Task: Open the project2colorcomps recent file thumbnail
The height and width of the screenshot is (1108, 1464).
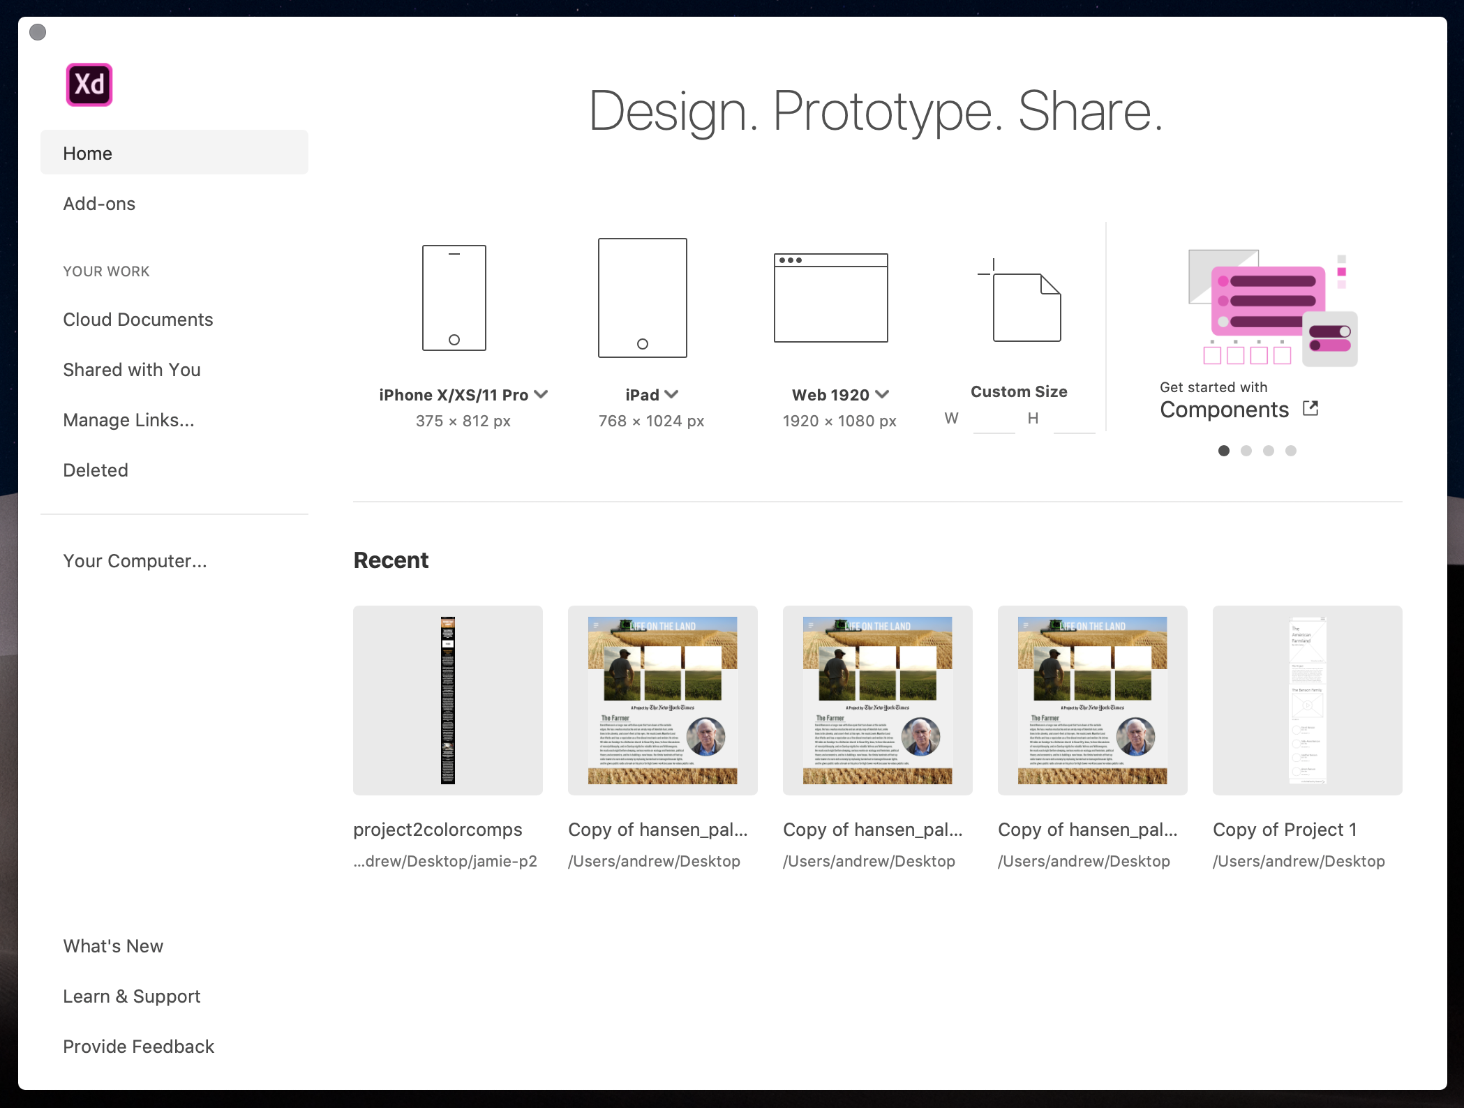Action: (447, 700)
